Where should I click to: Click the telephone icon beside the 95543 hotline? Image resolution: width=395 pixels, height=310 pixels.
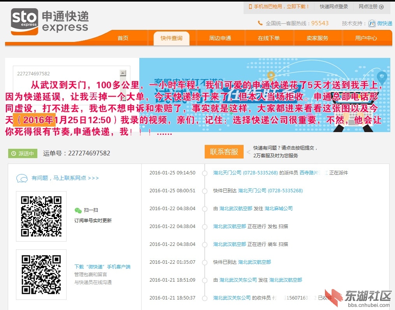[260, 23]
